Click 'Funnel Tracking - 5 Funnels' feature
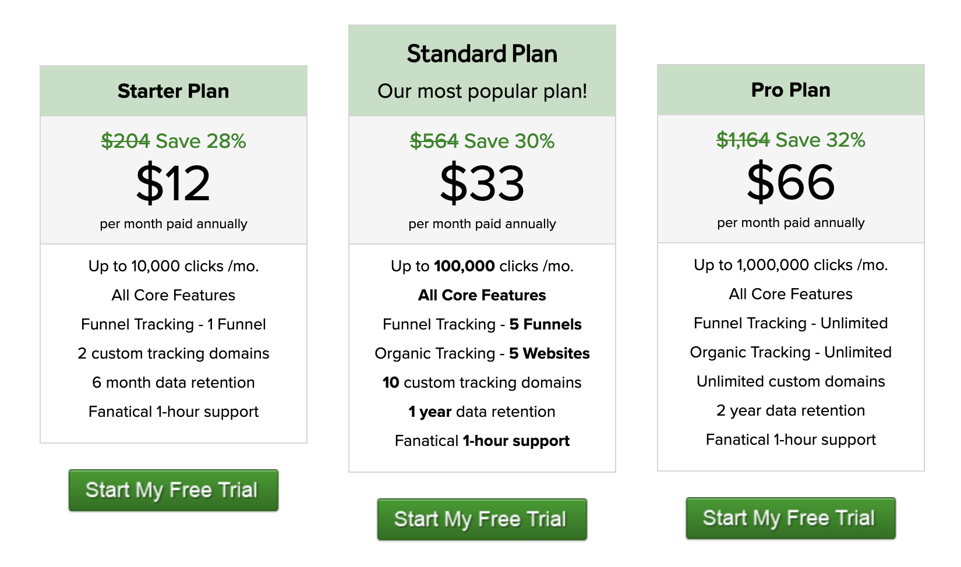Image resolution: width=961 pixels, height=567 pixels. pyautogui.click(x=482, y=324)
